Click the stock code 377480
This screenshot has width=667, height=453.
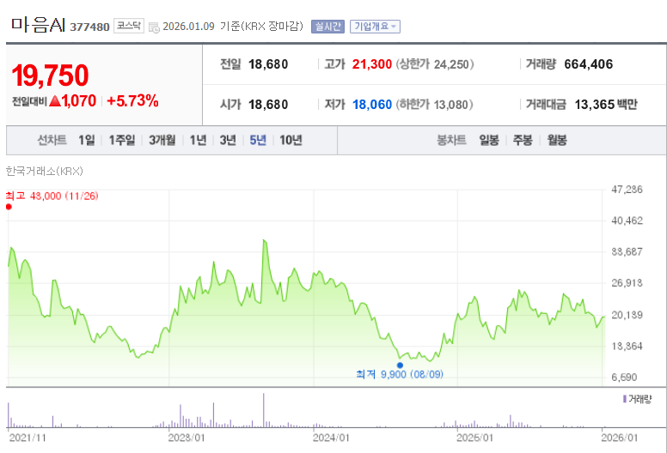(x=89, y=27)
